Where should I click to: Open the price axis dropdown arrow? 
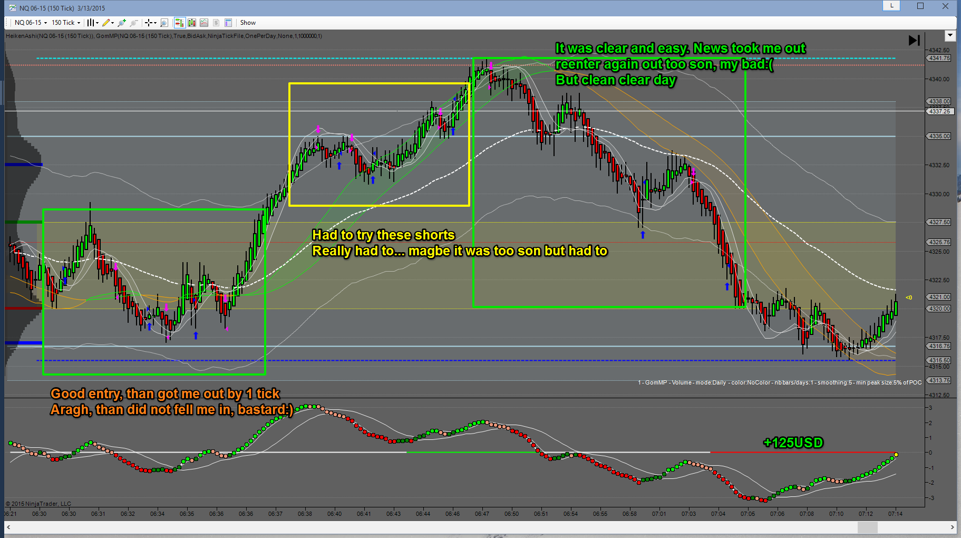(950, 35)
